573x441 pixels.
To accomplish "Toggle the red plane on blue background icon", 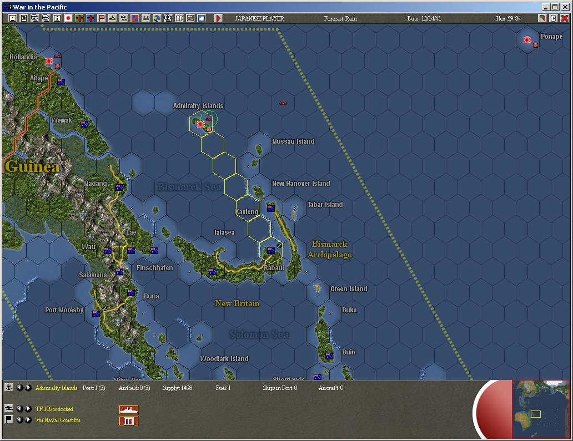I will coord(91,18).
